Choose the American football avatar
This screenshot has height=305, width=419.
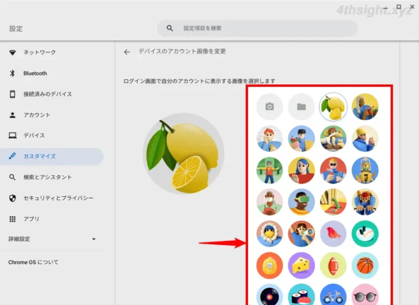coord(333,266)
